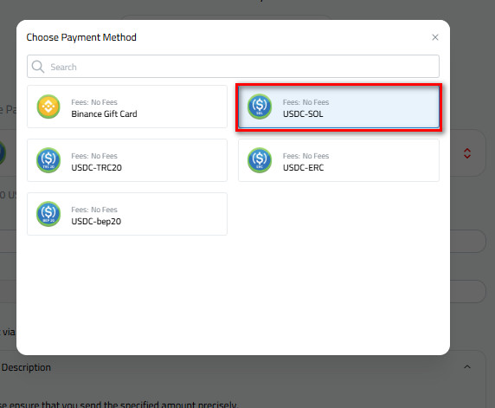The image size is (495, 408).
Task: Pick USDC-TRC20 as payment method
Action: click(x=127, y=160)
